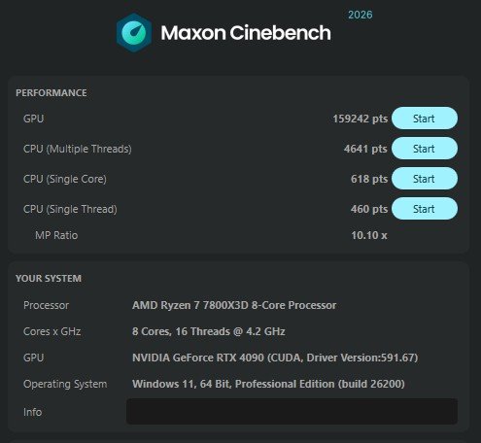Start the CPU Single Thread test
The image size is (481, 443).
425,209
